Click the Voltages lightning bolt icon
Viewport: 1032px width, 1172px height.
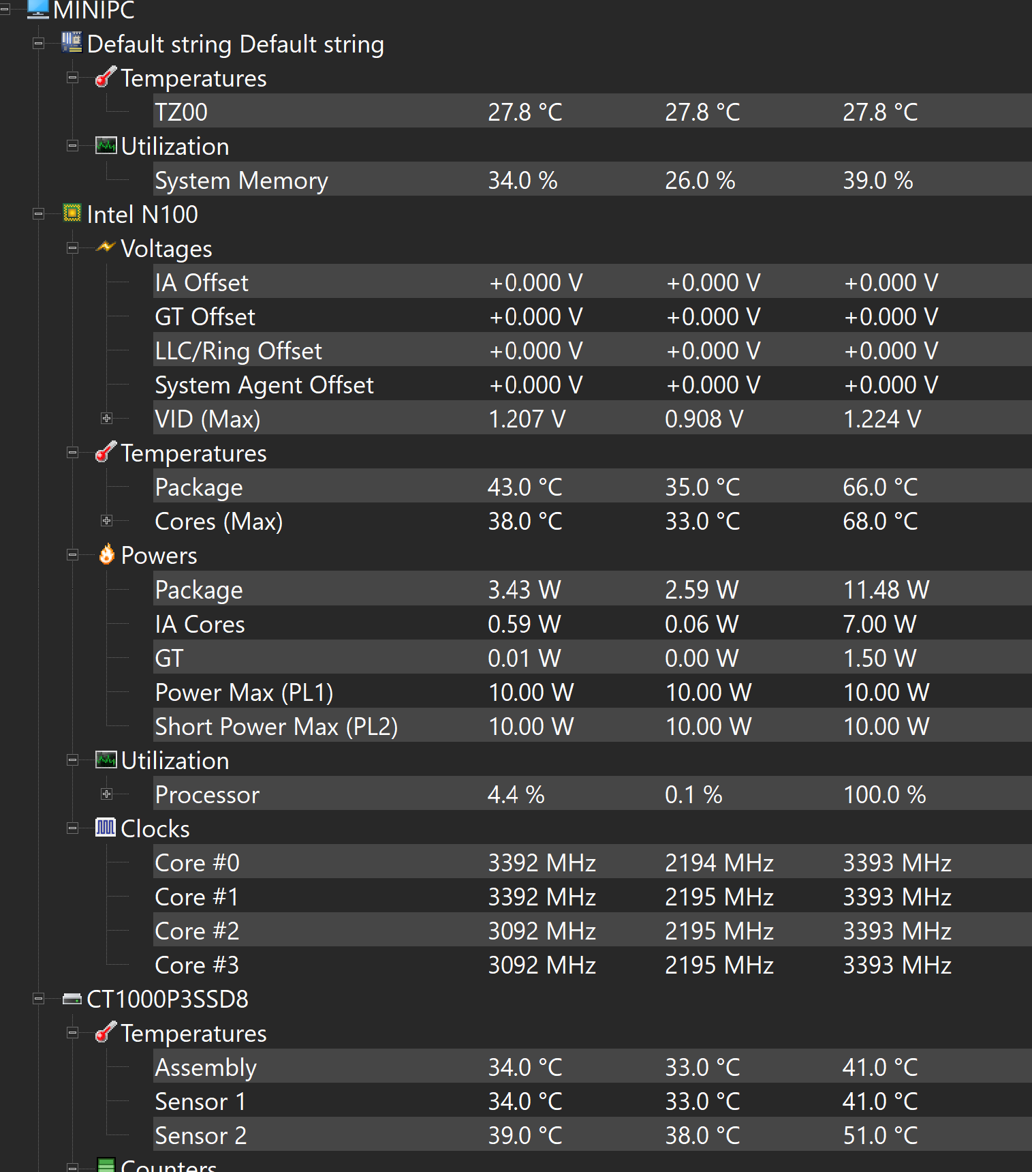(106, 247)
